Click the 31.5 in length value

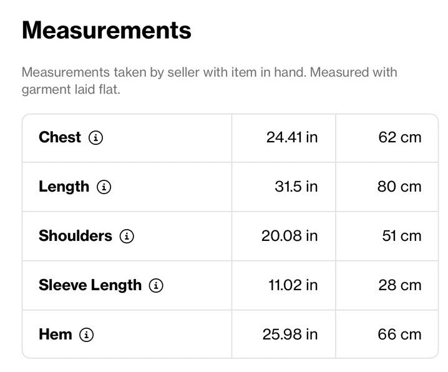[x=296, y=187]
